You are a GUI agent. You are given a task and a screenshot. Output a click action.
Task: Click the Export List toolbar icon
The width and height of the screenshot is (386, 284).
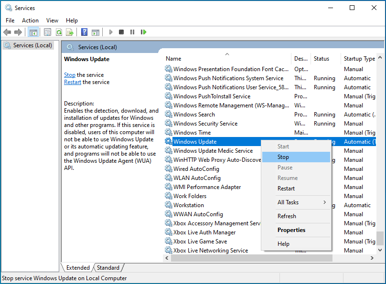pos(70,32)
